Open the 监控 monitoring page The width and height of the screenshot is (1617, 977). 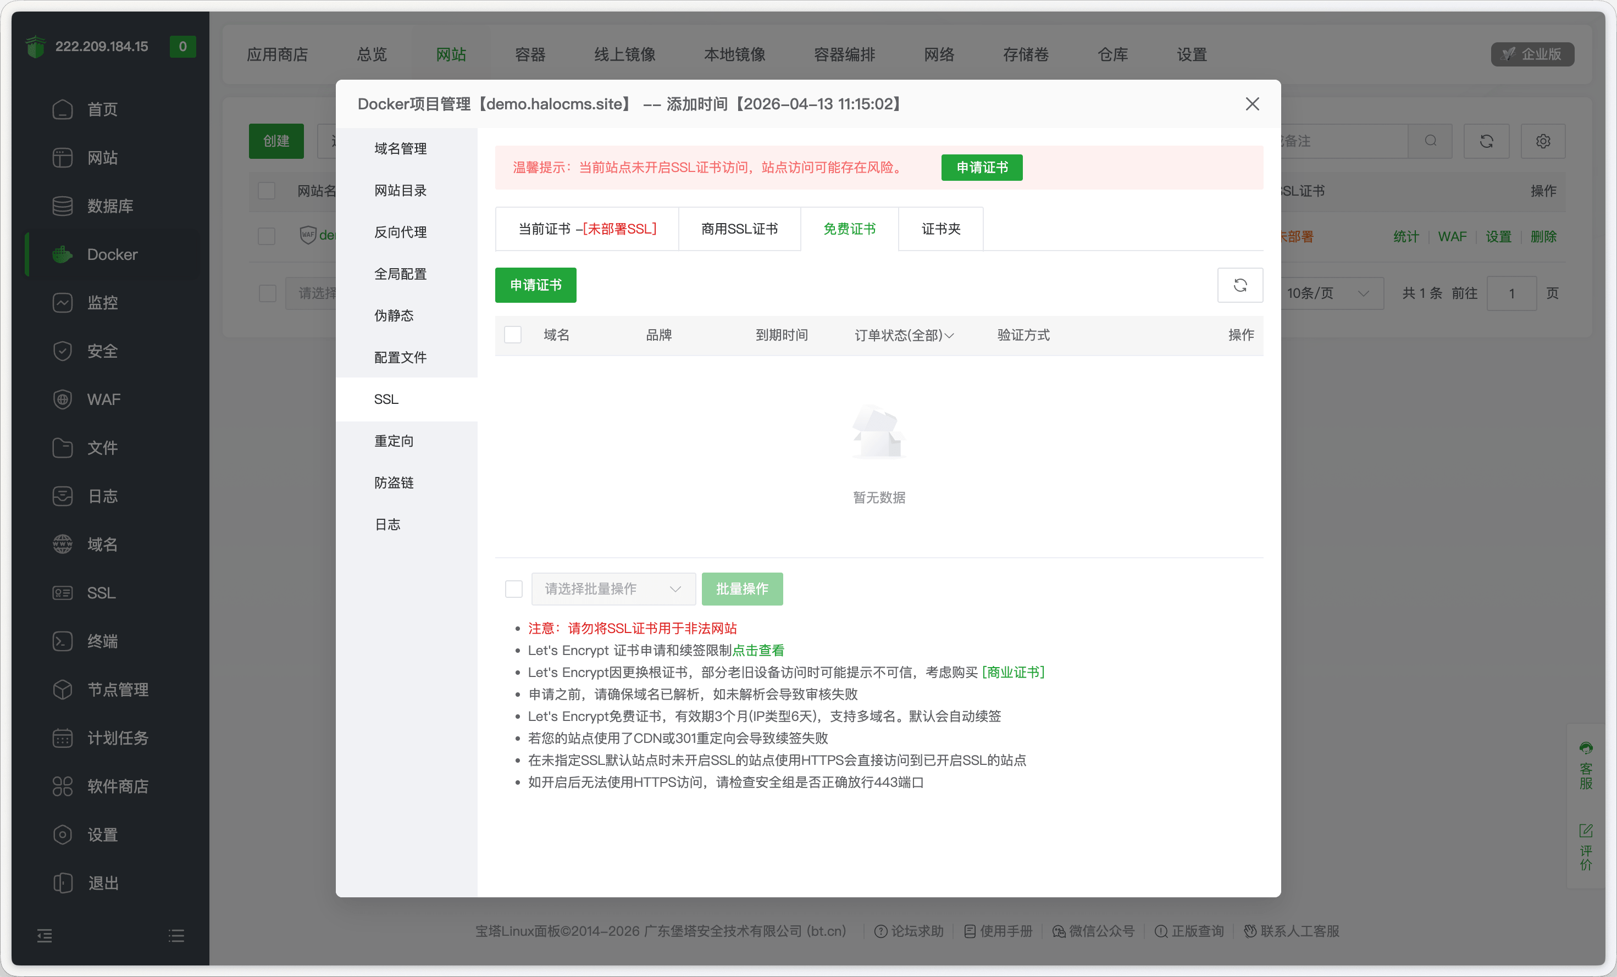click(x=102, y=302)
